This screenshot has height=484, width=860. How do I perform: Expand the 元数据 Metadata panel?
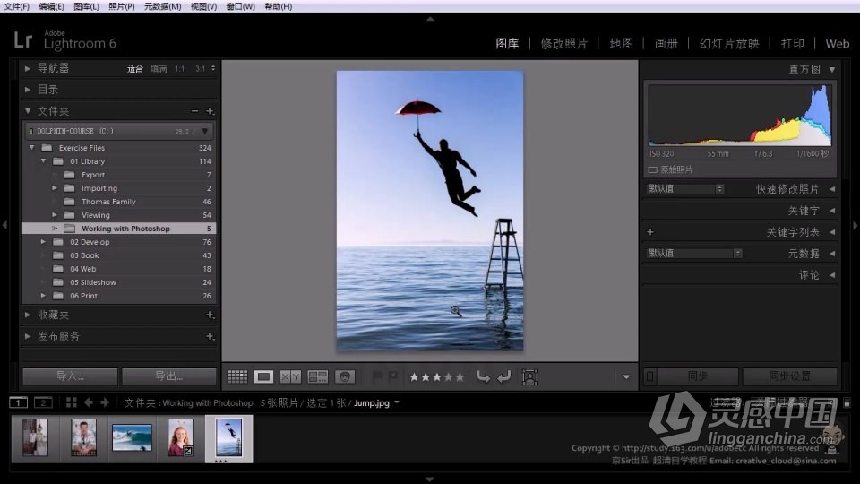[x=832, y=254]
